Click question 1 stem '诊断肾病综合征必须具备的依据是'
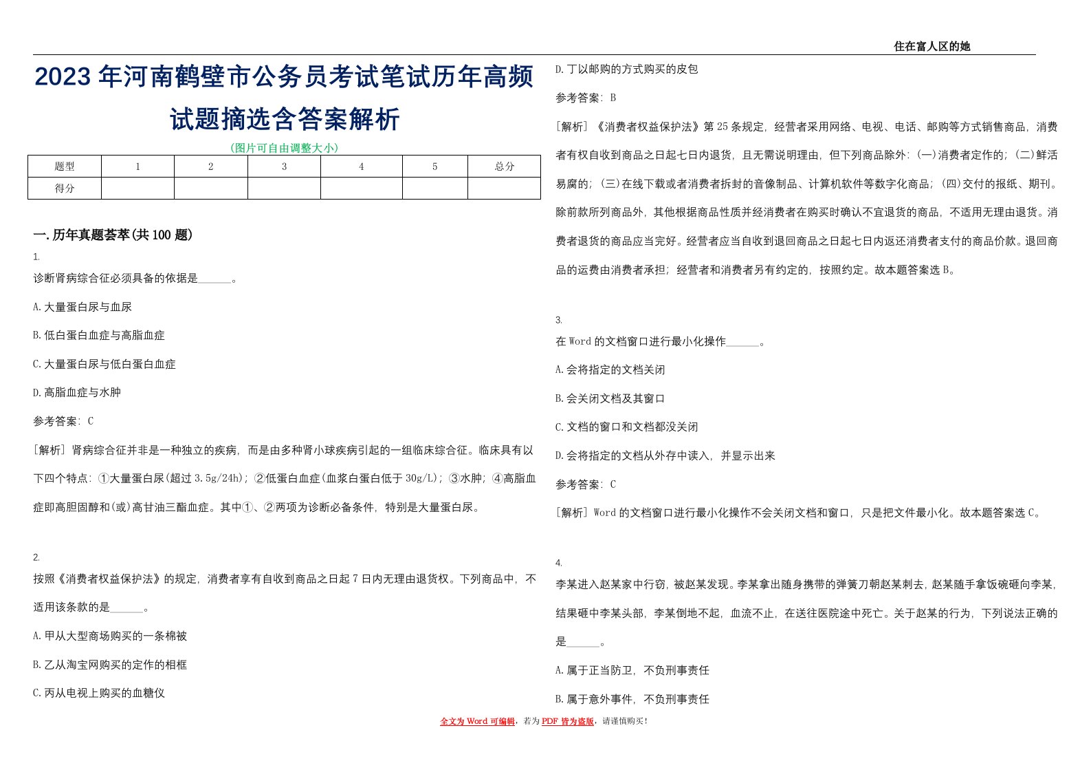1091x772 pixels. (x=135, y=279)
